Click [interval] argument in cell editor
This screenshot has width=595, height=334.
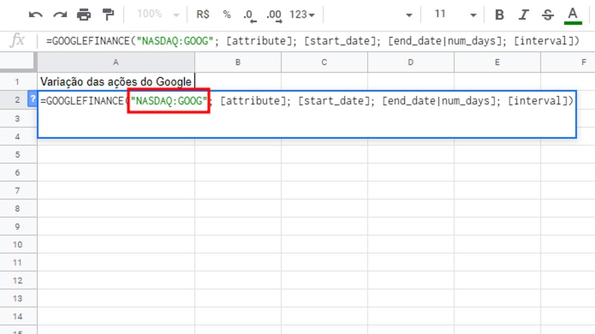(538, 101)
